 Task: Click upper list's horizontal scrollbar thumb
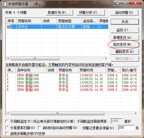tap(35, 58)
